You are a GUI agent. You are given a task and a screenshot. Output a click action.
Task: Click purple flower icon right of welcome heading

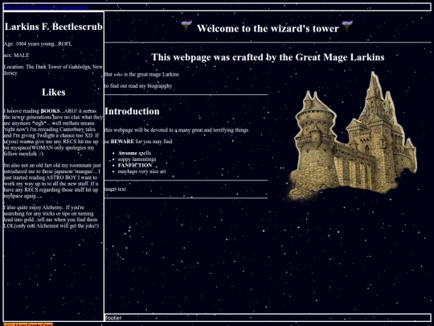[x=347, y=26]
